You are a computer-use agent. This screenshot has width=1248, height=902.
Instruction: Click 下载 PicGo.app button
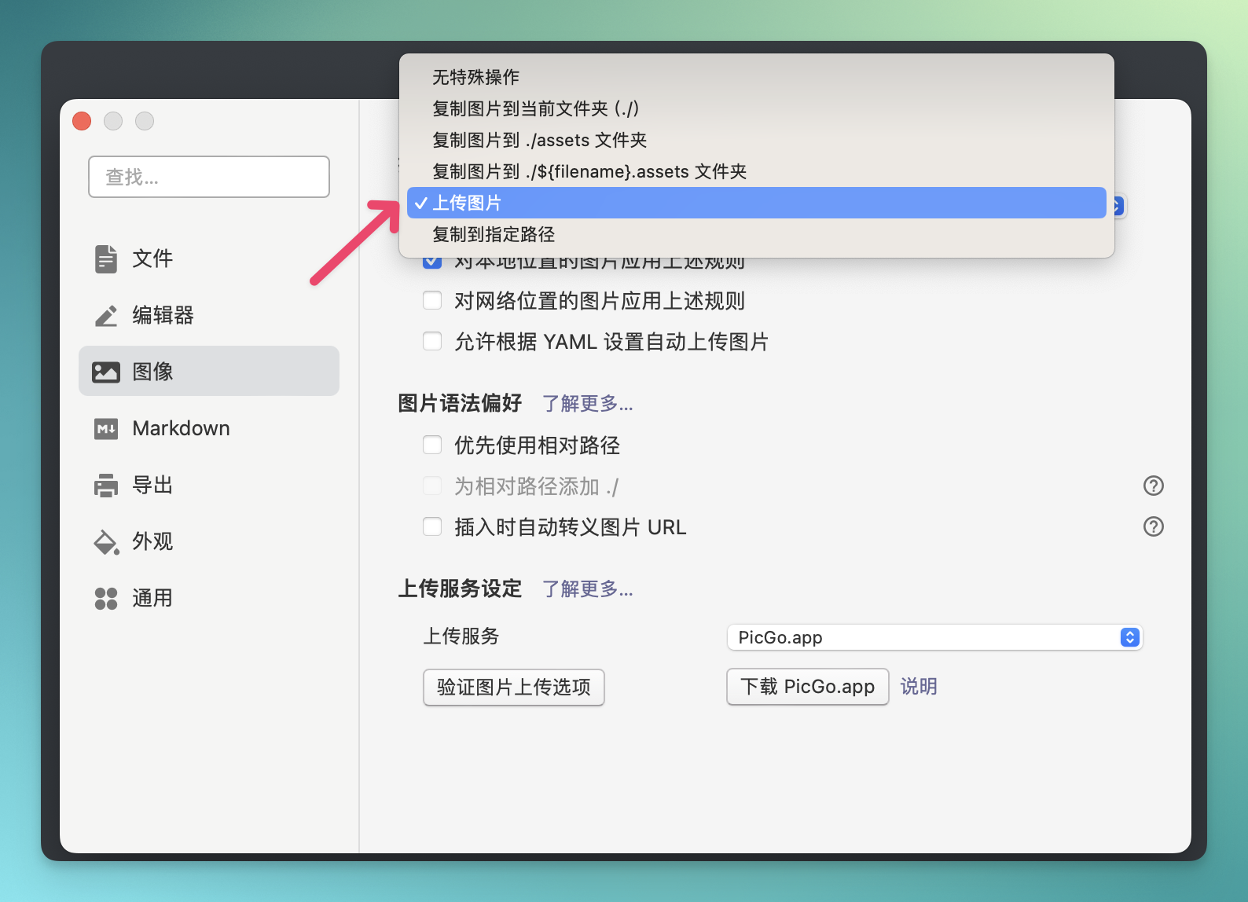pos(808,687)
